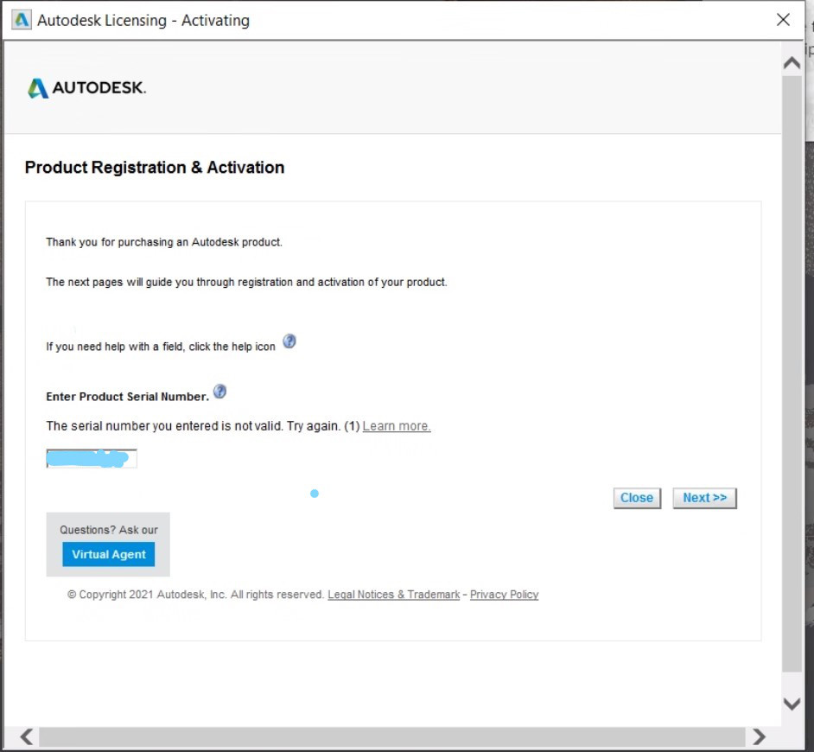This screenshot has width=814, height=752.
Task: Open the Learn more link
Action: pyautogui.click(x=397, y=426)
